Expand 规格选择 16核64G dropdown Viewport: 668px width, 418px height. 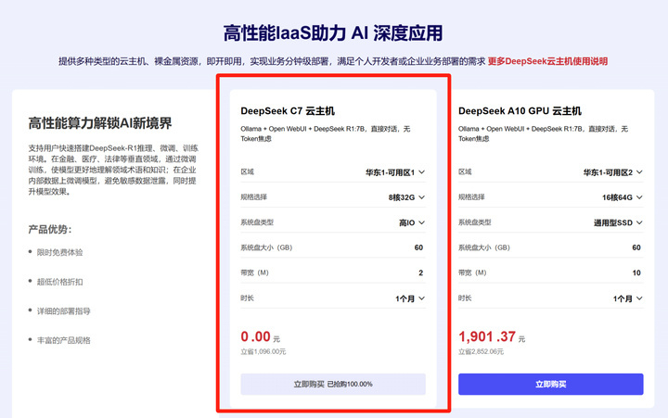(x=622, y=197)
